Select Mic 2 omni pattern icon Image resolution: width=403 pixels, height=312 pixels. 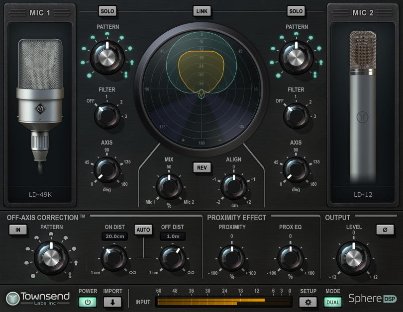(x=278, y=76)
